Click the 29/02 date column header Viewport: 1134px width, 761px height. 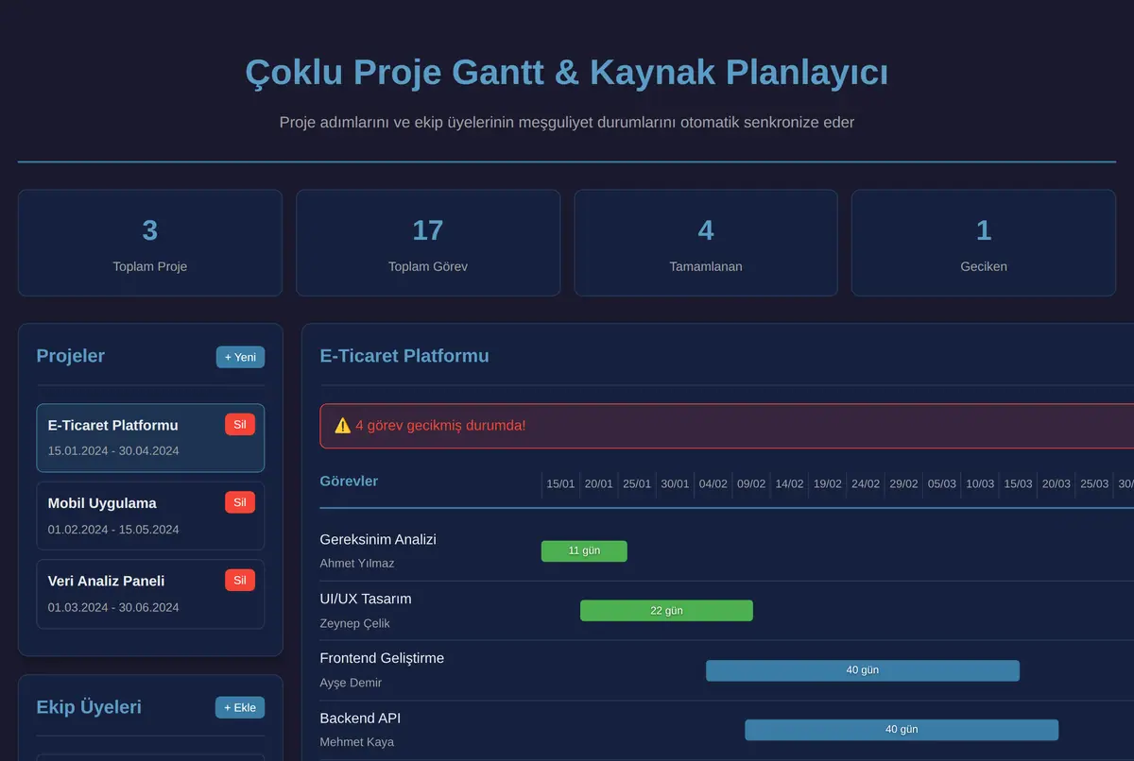pyautogui.click(x=903, y=484)
